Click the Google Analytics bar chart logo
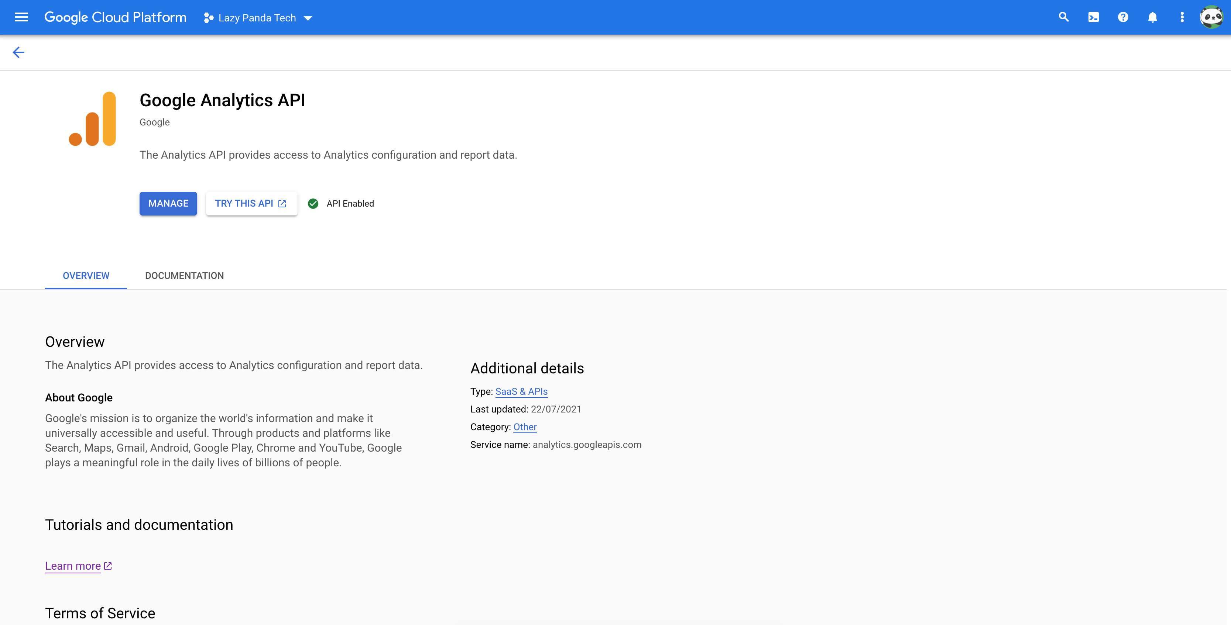 92,118
